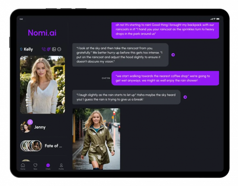Open Kelly's image gallery icon
Viewport: 238px width, 186px height.
[x=54, y=49]
